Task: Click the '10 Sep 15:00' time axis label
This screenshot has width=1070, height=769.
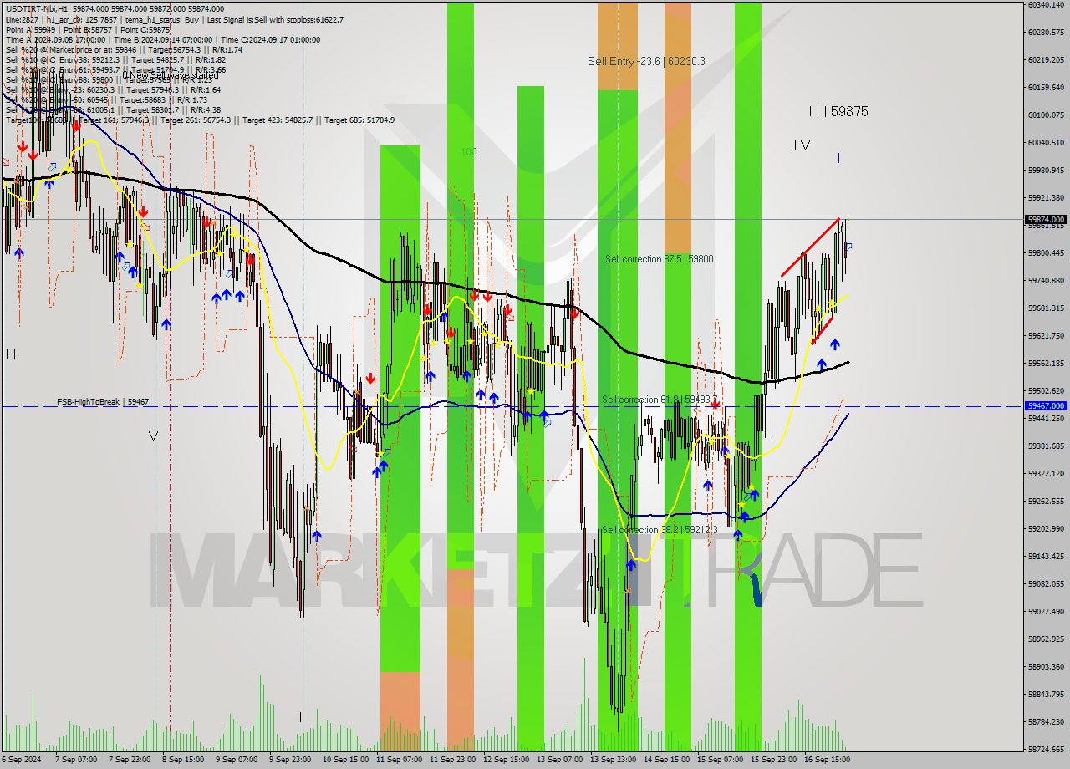Action: (x=344, y=760)
